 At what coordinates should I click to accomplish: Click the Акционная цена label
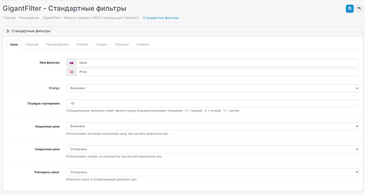coord(47,126)
